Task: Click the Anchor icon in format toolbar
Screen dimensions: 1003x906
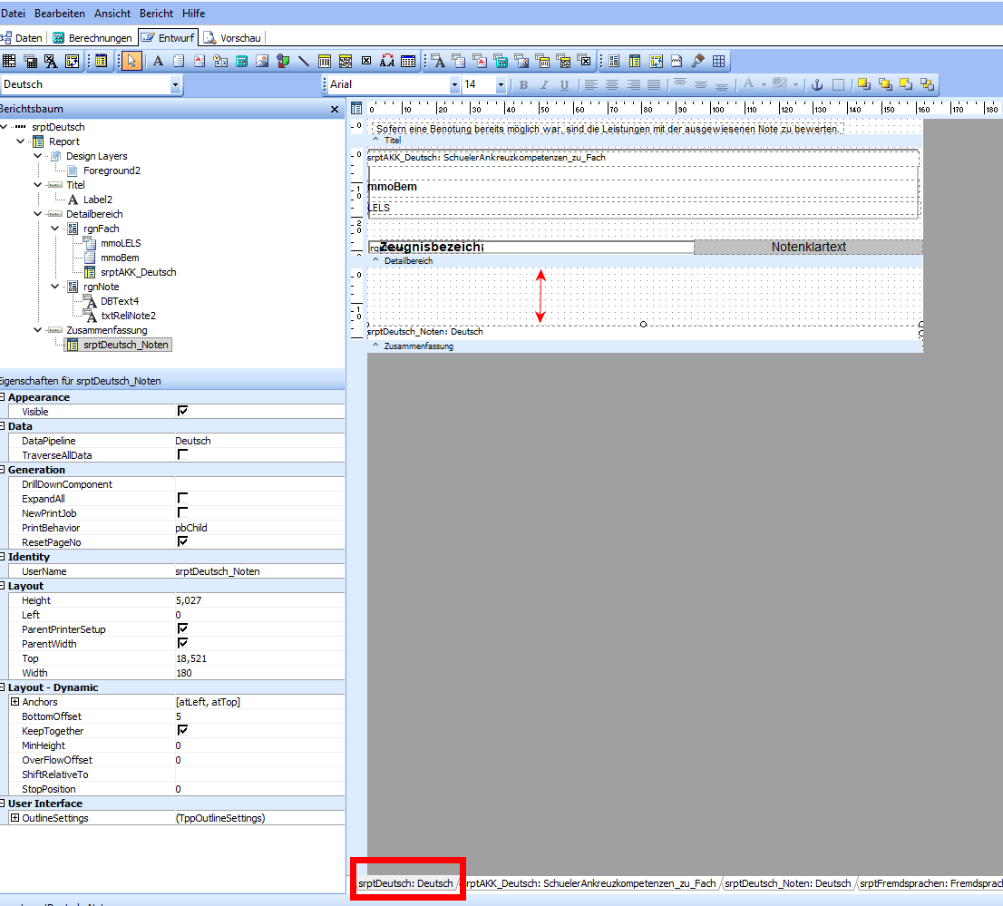Action: [x=817, y=84]
